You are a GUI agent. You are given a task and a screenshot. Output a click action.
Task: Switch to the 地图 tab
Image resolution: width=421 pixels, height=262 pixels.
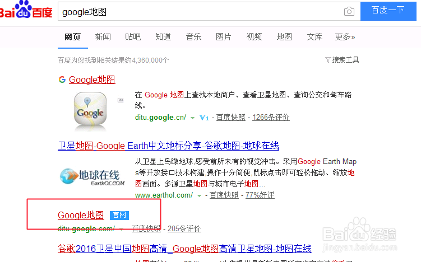tap(284, 37)
